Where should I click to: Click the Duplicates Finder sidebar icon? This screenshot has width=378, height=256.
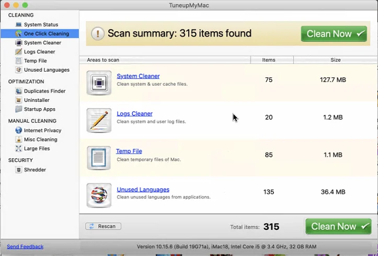pos(19,91)
